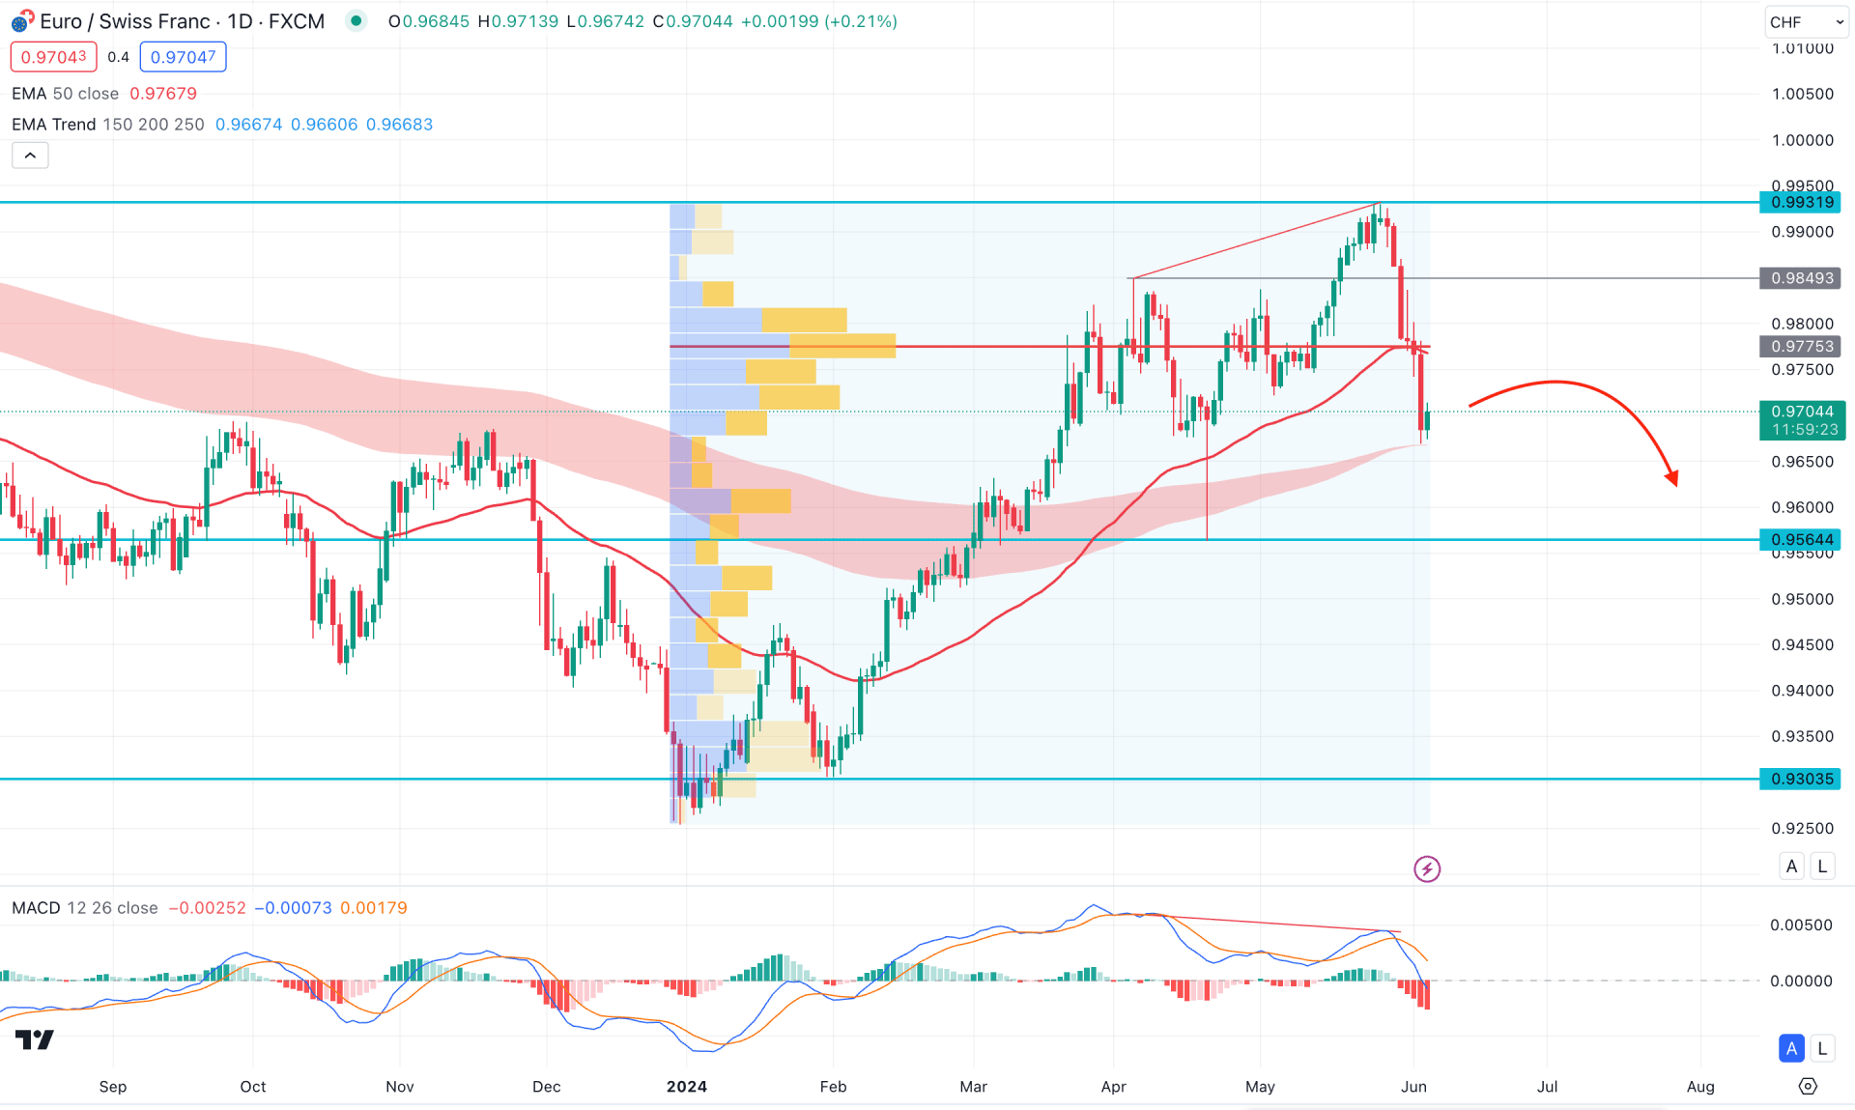This screenshot has width=1855, height=1110.
Task: Click the 2024 label on the time axis
Action: coord(687,1087)
